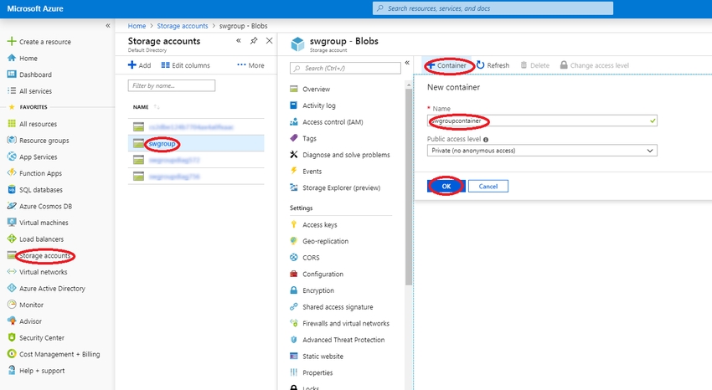Click the Security Center shield icon
712x390 pixels.
12,337
